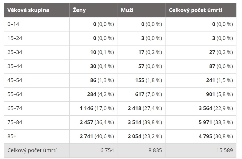Select the 0–14 age group row label
242x159 pixels.
point(13,24)
